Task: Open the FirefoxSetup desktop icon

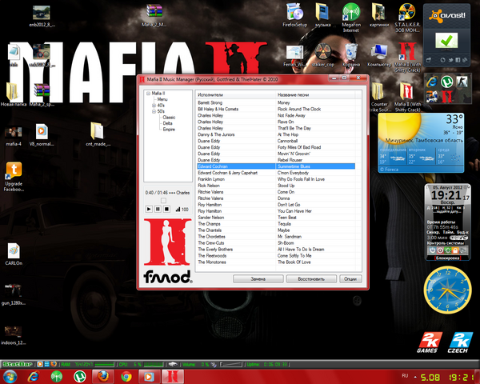Action: click(x=294, y=14)
